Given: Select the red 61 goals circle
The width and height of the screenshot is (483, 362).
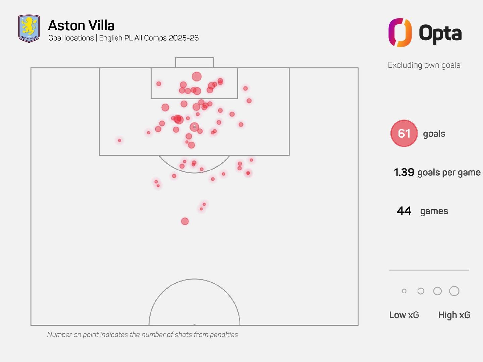Looking at the screenshot, I should 404,133.
